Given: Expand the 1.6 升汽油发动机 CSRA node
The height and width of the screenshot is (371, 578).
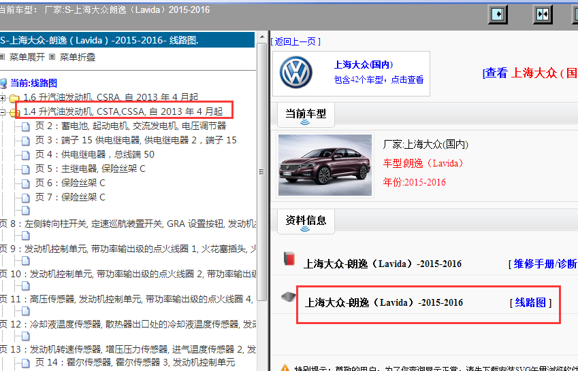Looking at the screenshot, I should [x=3, y=98].
